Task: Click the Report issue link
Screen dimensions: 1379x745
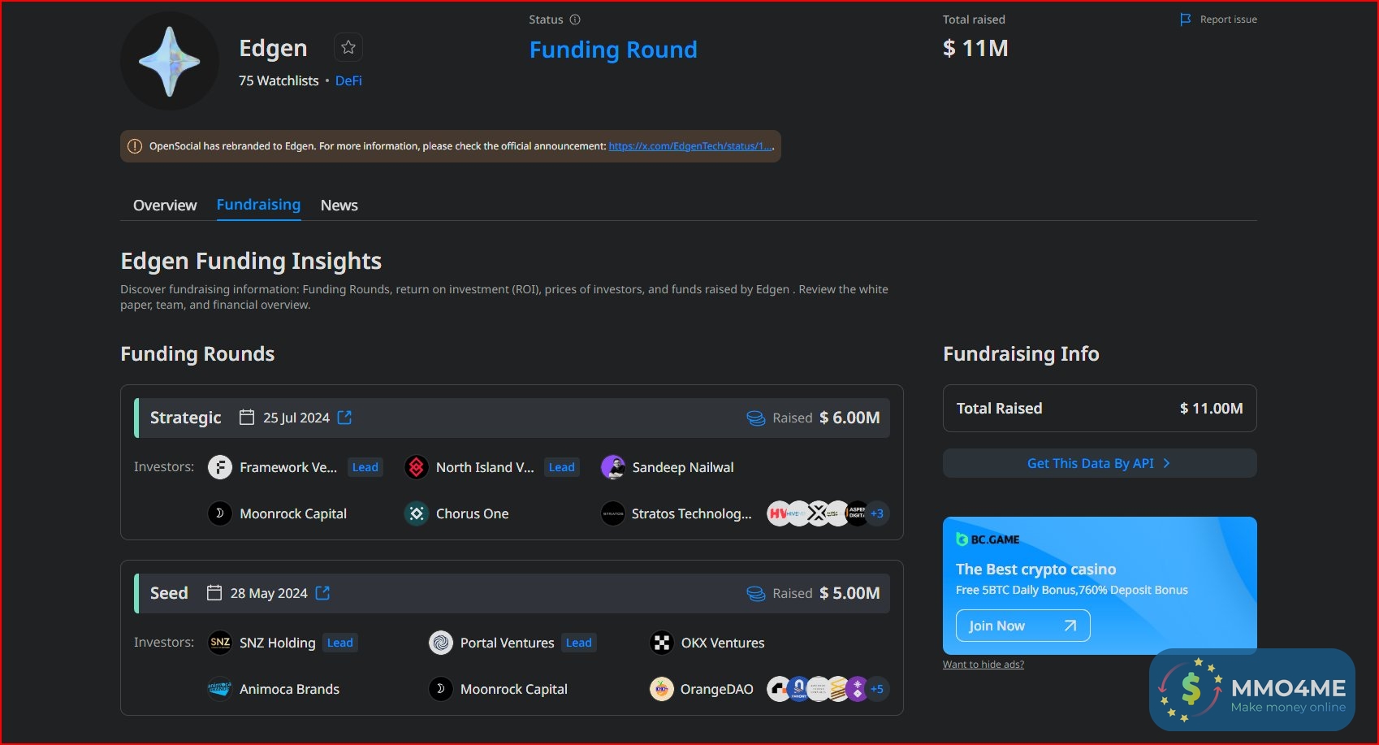Action: [x=1228, y=19]
